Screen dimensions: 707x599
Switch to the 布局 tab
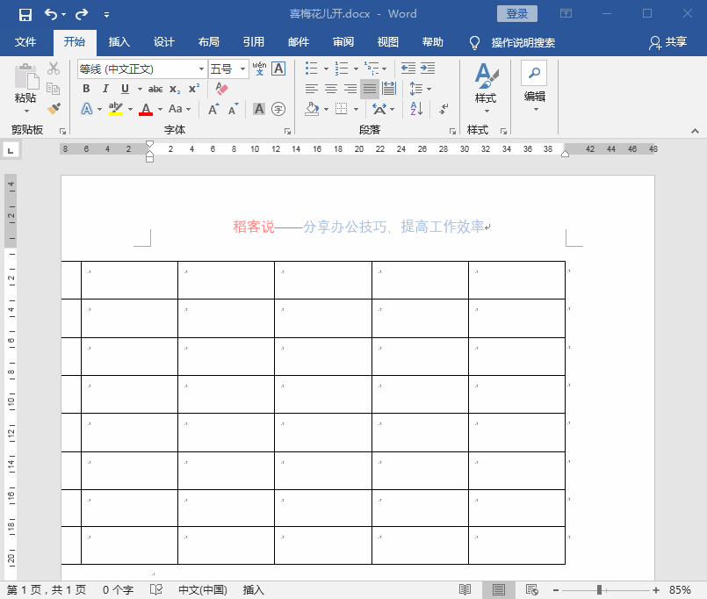click(x=209, y=42)
